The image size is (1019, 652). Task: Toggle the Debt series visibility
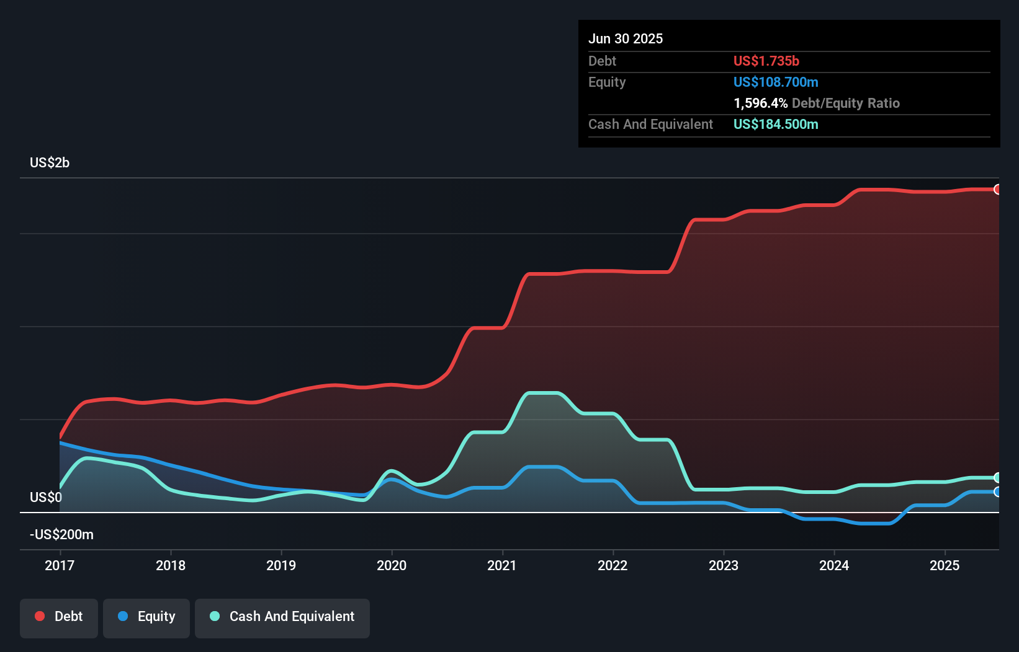tap(59, 617)
